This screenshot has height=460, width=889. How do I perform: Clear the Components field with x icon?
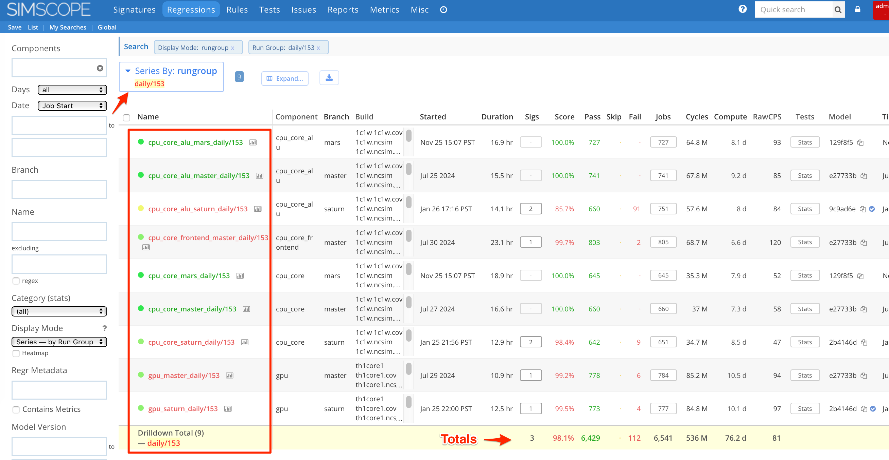100,68
